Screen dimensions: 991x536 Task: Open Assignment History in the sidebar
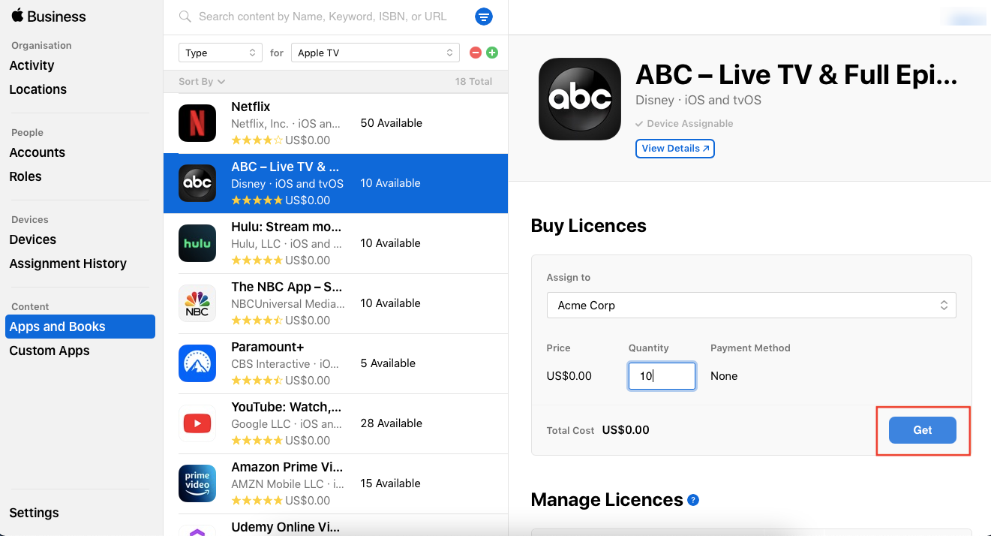click(68, 263)
